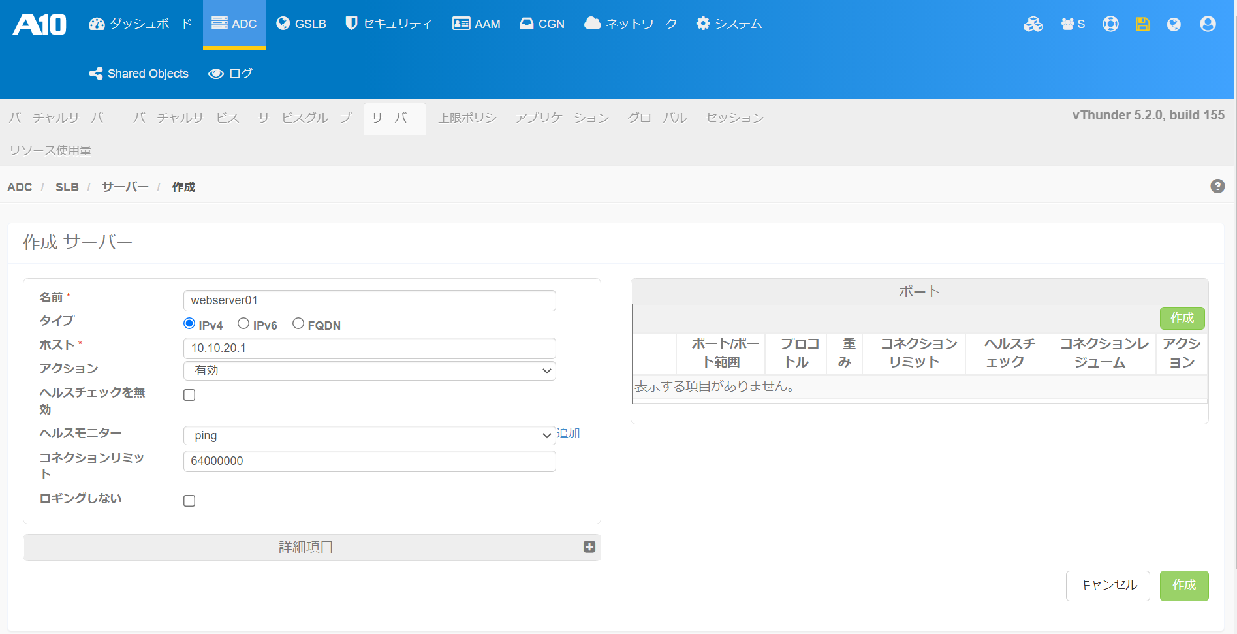This screenshot has height=634, width=1237.
Task: Click the vThunder 5.2.0, build 155 text
Action: 1148,116
